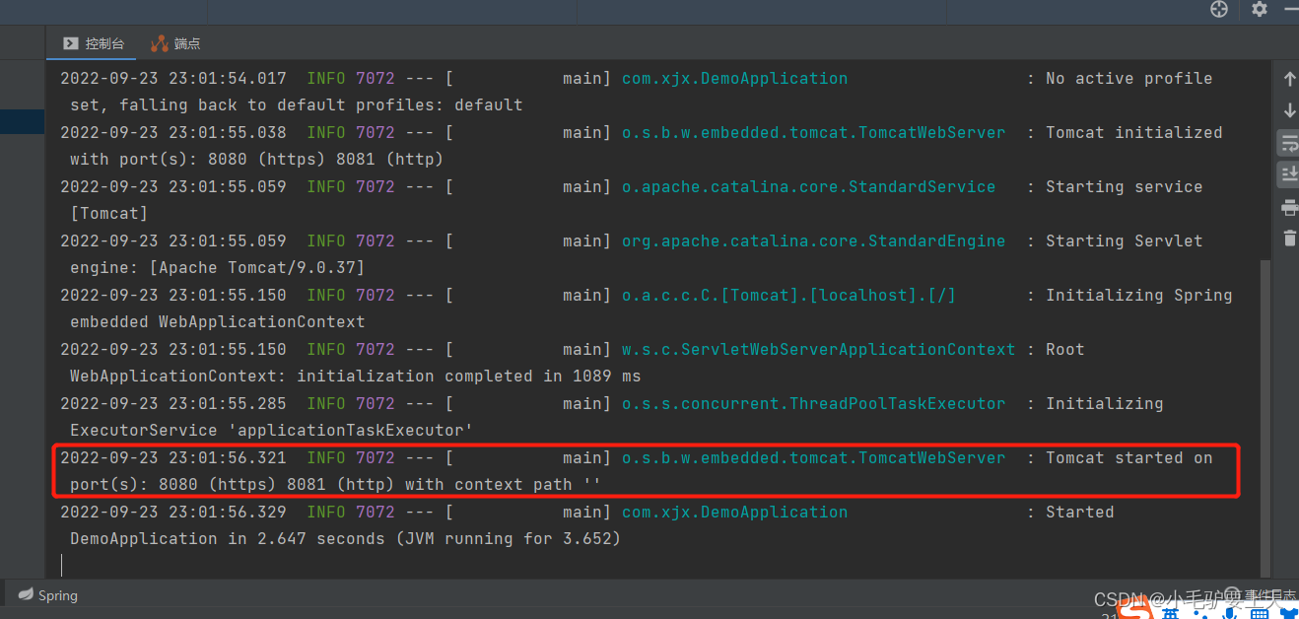Place the caret at the console prompt line
The image size is (1299, 619).
coord(63,564)
